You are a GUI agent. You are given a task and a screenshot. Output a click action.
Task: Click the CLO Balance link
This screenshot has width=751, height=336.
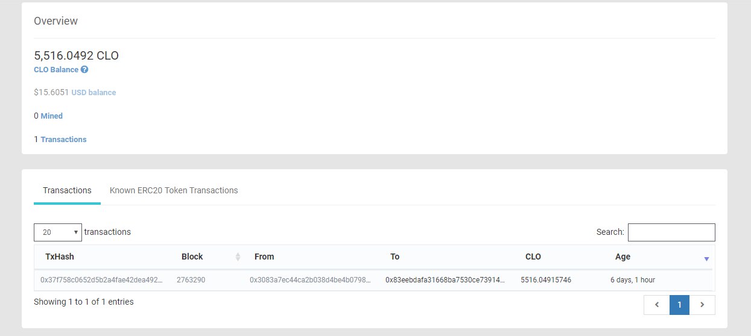[x=56, y=70]
